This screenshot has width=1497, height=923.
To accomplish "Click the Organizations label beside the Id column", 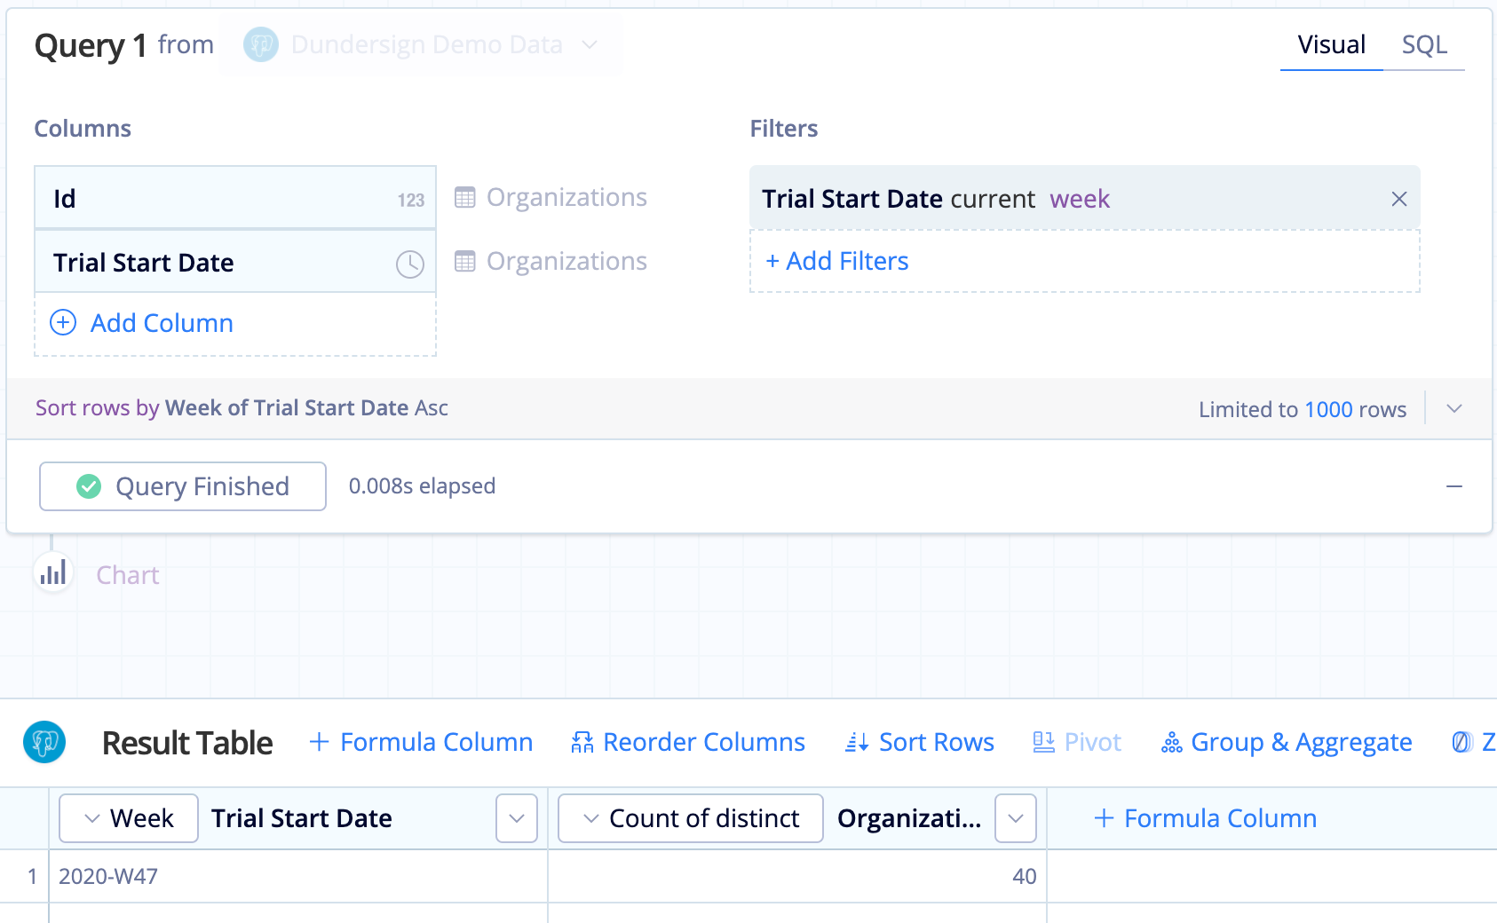I will (566, 197).
